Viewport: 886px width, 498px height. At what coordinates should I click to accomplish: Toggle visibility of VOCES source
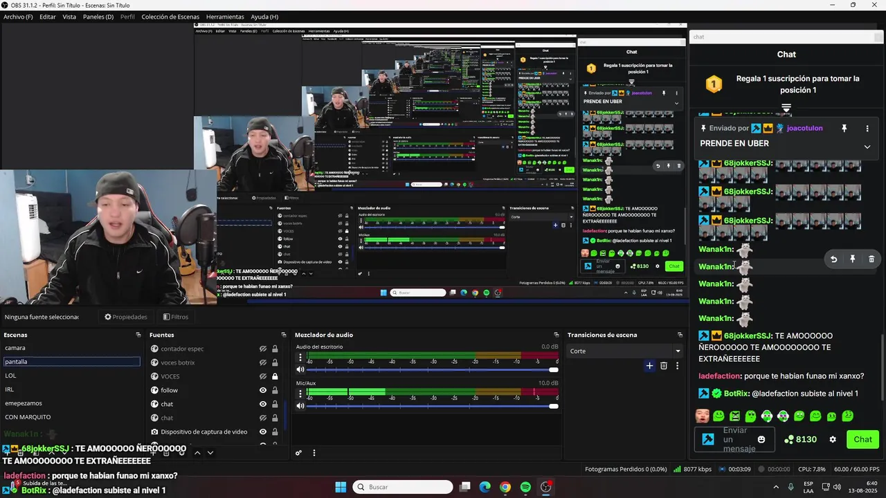(263, 376)
